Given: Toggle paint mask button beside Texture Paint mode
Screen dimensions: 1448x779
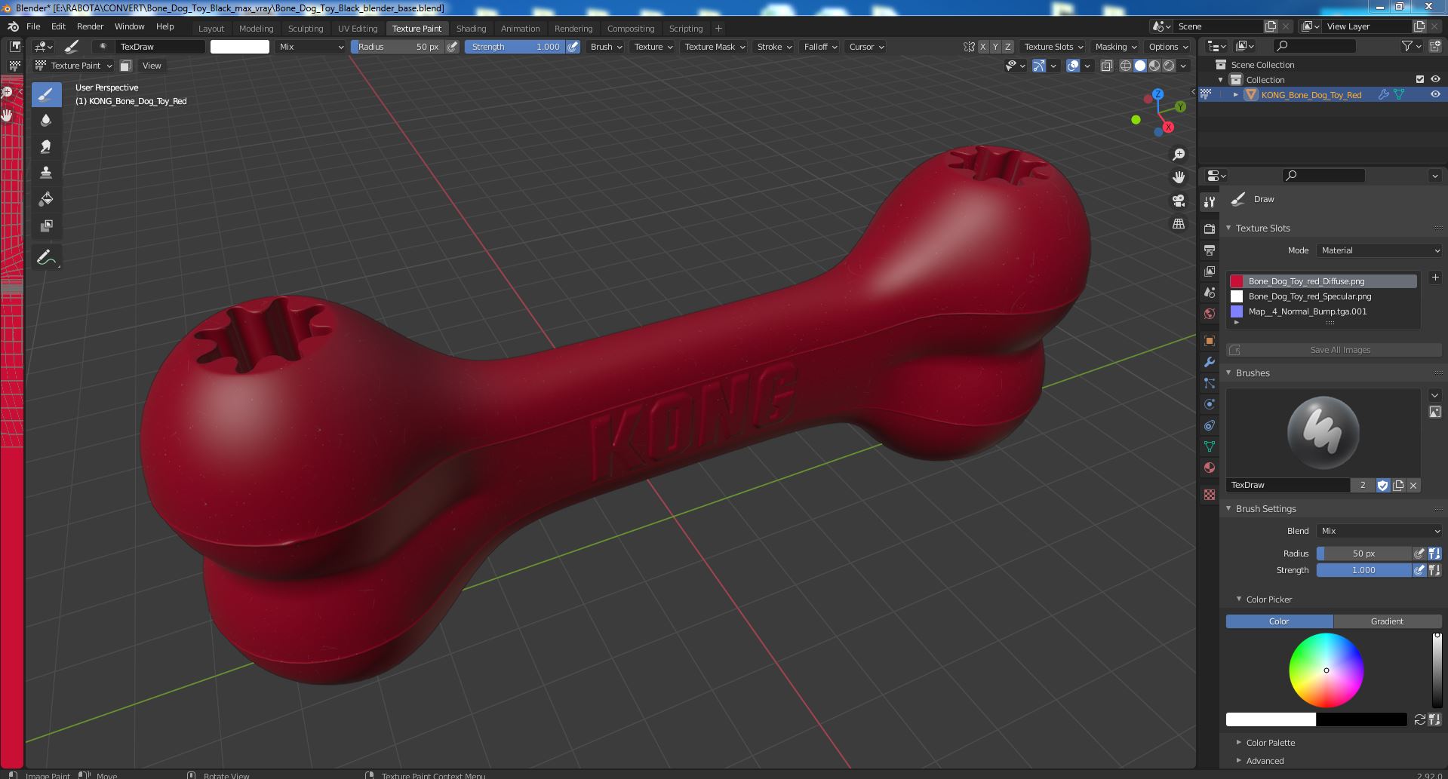Looking at the screenshot, I should tap(126, 66).
